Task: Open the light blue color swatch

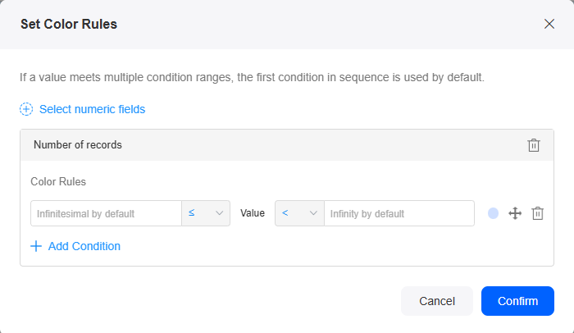Action: 493,213
